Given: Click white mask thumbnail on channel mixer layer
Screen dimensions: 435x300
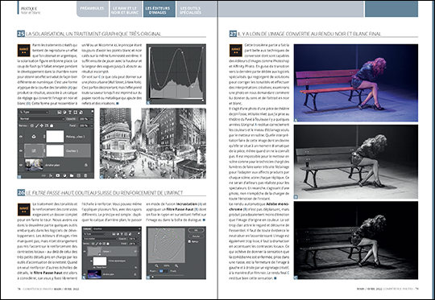Looking at the screenshot, I should (x=55, y=137).
